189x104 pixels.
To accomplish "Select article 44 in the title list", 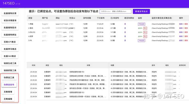I will [129, 88].
